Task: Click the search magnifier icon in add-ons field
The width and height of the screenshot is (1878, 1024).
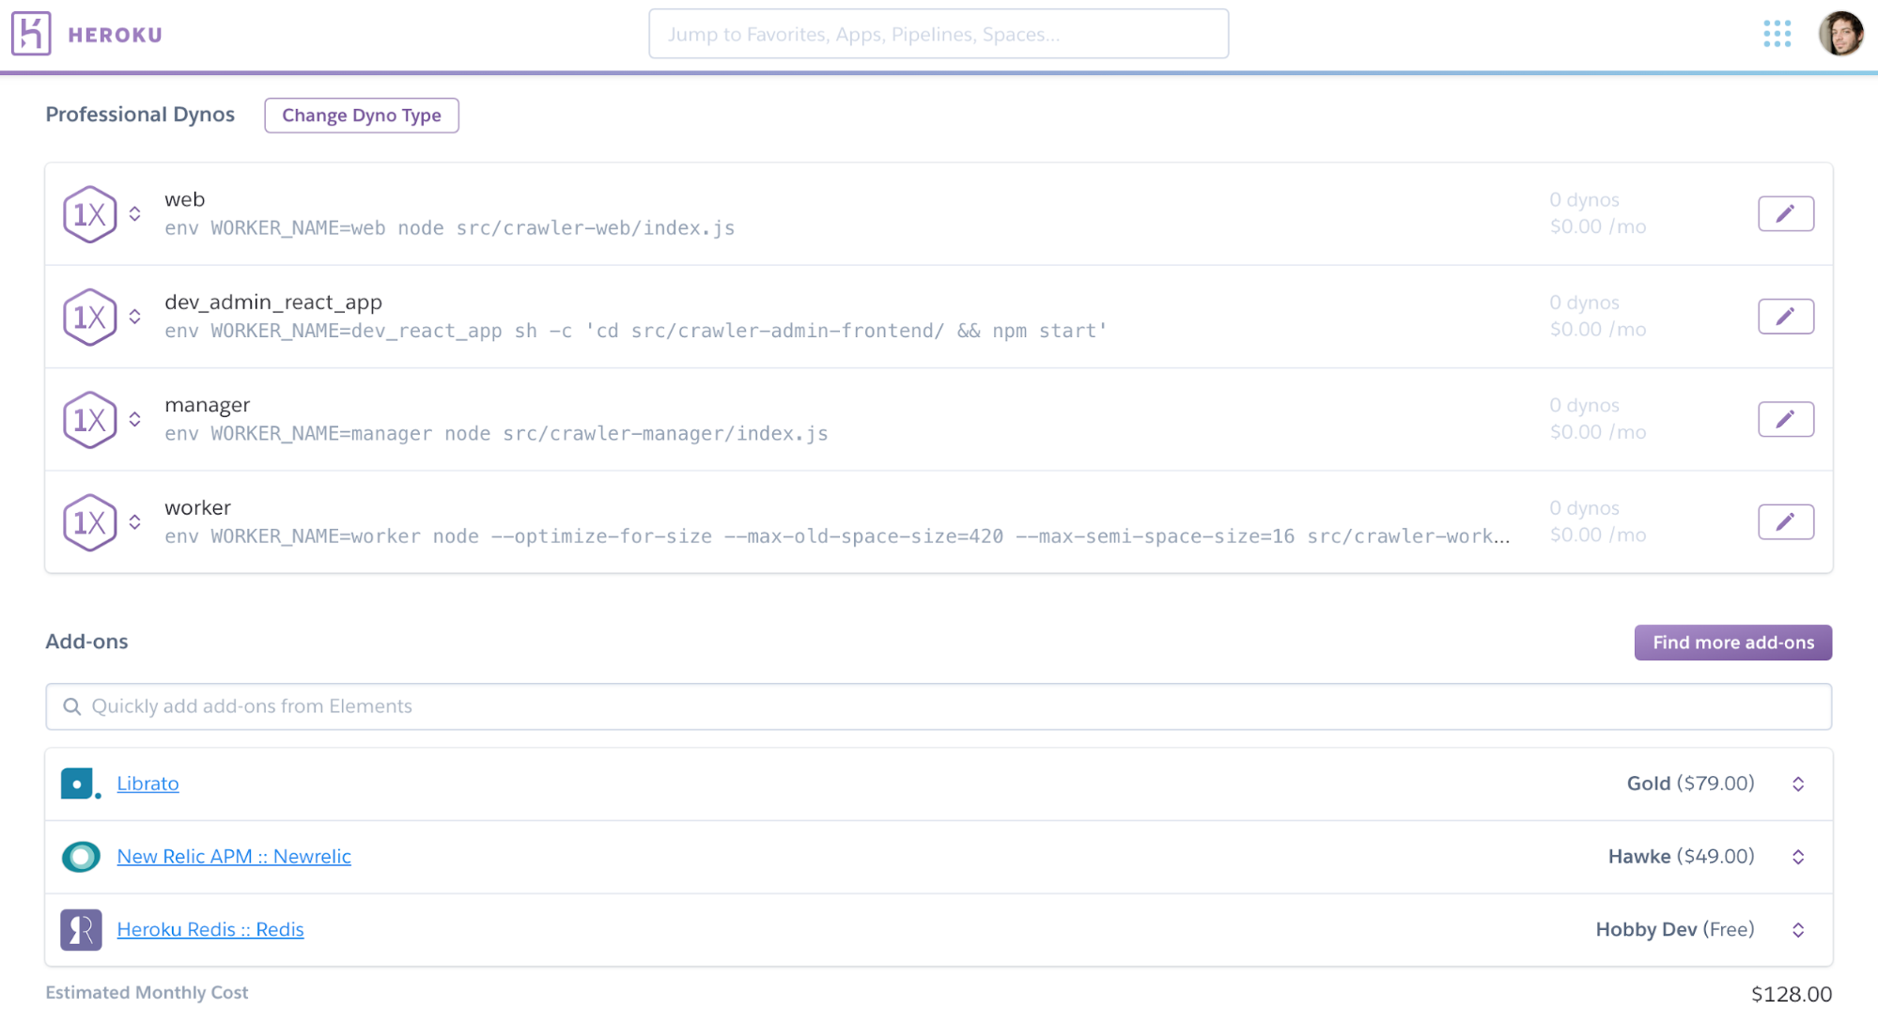Action: (x=71, y=706)
